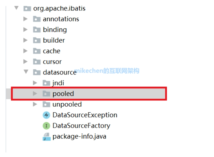Click the jndi package folder icon

pos(46,83)
